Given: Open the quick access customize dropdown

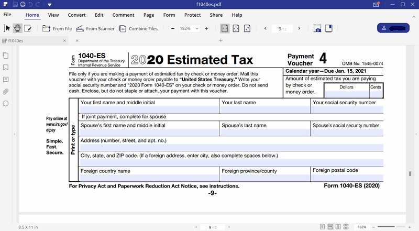Looking at the screenshot, I should pos(49,4).
